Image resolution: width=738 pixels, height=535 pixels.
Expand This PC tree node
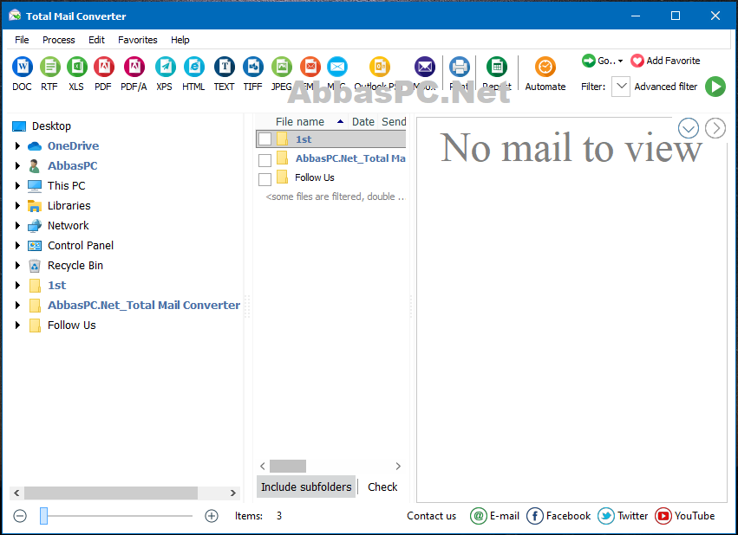(x=17, y=185)
